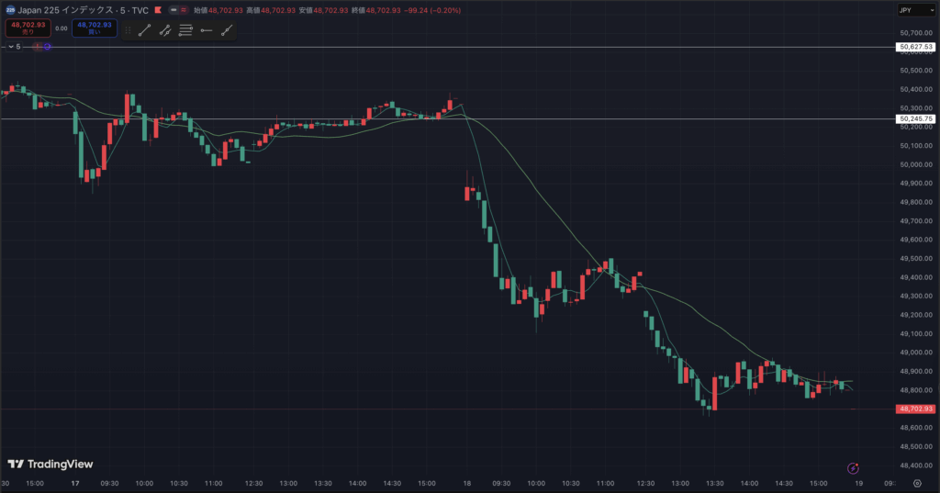Click the TradingView logo link
Image resolution: width=940 pixels, height=493 pixels.
(50, 465)
